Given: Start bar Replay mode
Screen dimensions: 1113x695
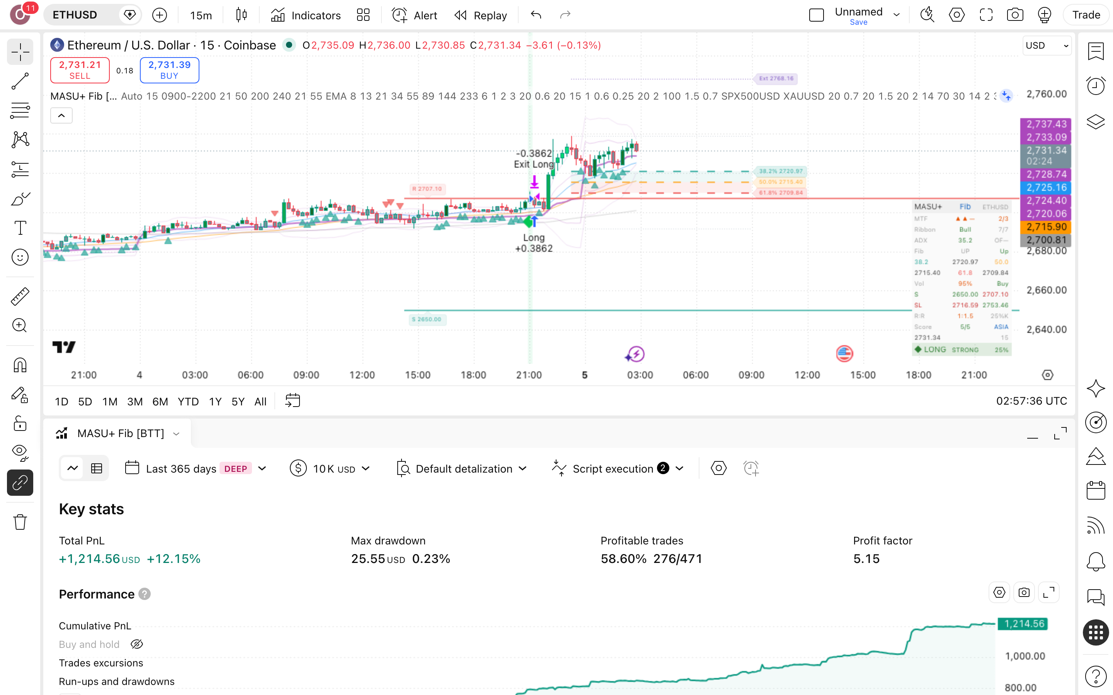Looking at the screenshot, I should (481, 15).
